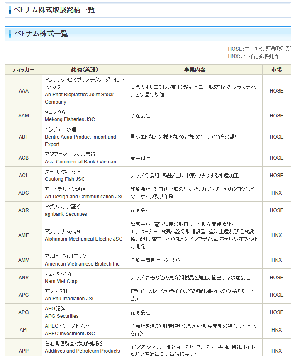Click Alphanam Mechanical Electric JSC name
Image resolution: width=300 pixels, height=356 pixels.
click(x=83, y=239)
